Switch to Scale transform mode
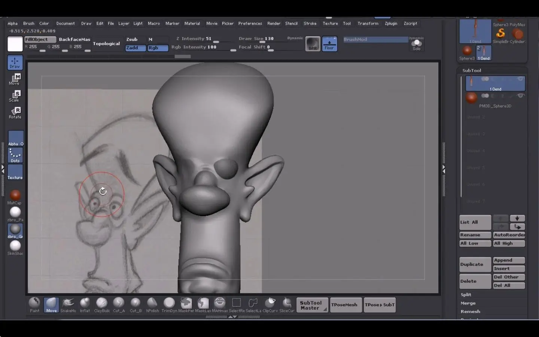Image resolution: width=539 pixels, height=337 pixels. pos(15,96)
